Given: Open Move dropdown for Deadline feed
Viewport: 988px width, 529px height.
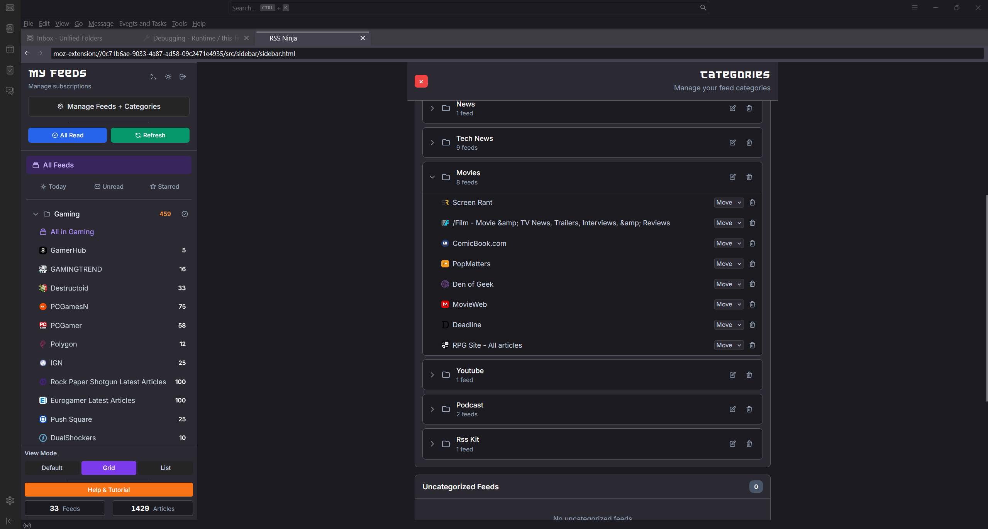Looking at the screenshot, I should (728, 325).
